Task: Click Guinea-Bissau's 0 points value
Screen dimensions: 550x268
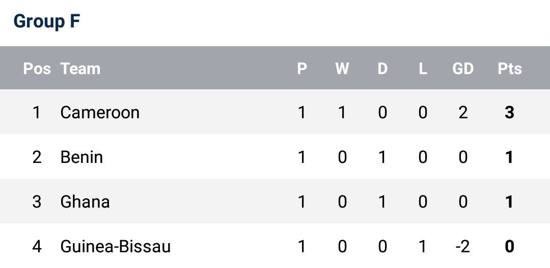Action: 510,247
